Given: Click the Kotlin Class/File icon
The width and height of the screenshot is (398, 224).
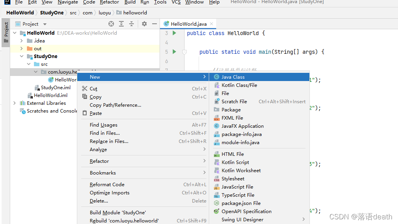Looking at the screenshot, I should tap(217, 85).
